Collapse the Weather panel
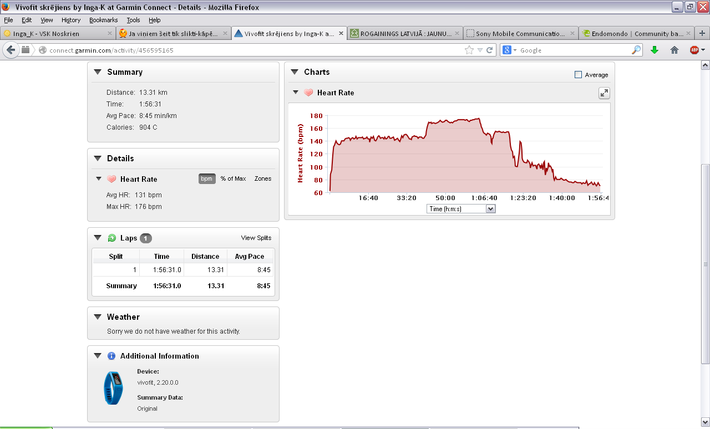This screenshot has height=429, width=710. [98, 317]
